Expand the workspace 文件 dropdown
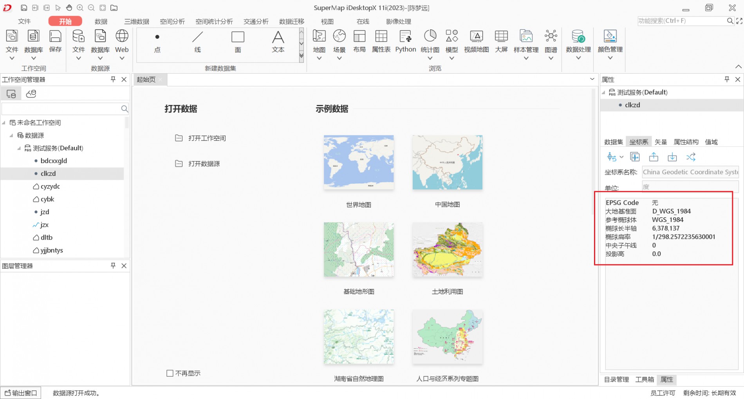The height and width of the screenshot is (399, 744). tap(12, 58)
